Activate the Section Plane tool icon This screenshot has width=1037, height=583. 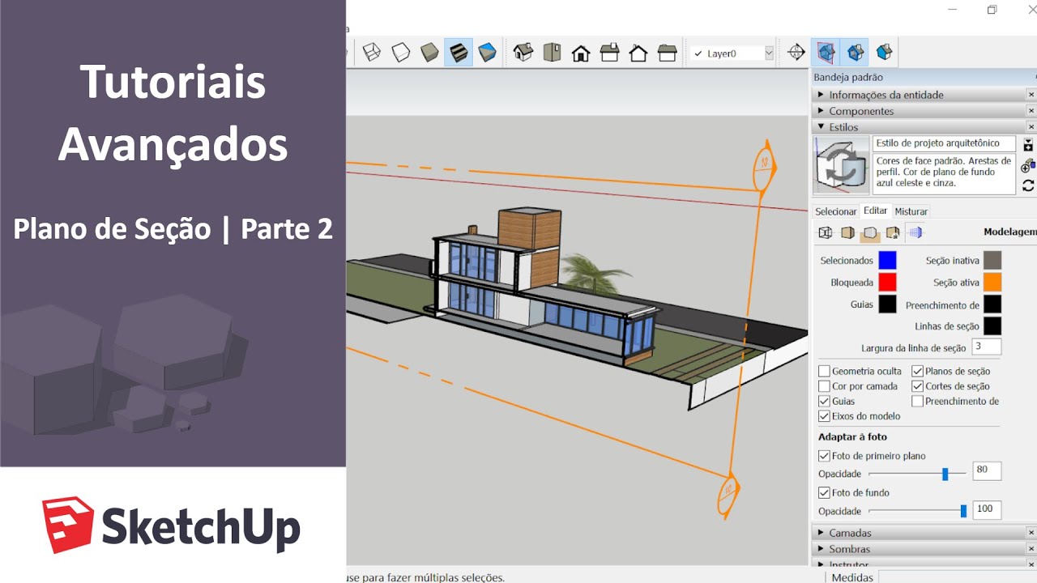796,53
